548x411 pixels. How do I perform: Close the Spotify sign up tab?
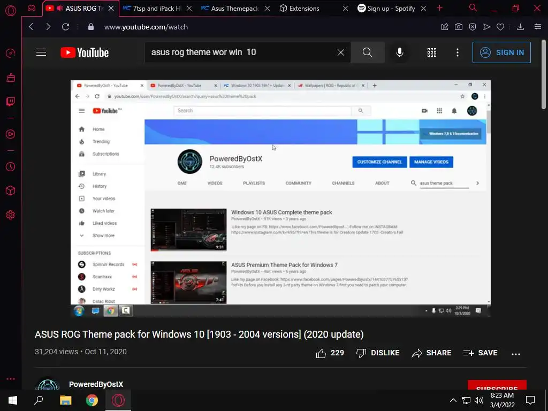[x=423, y=9]
